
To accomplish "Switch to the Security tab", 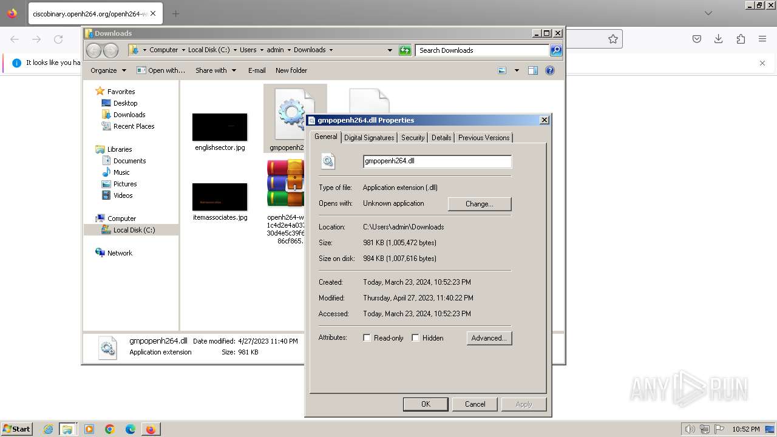I will (x=413, y=138).
